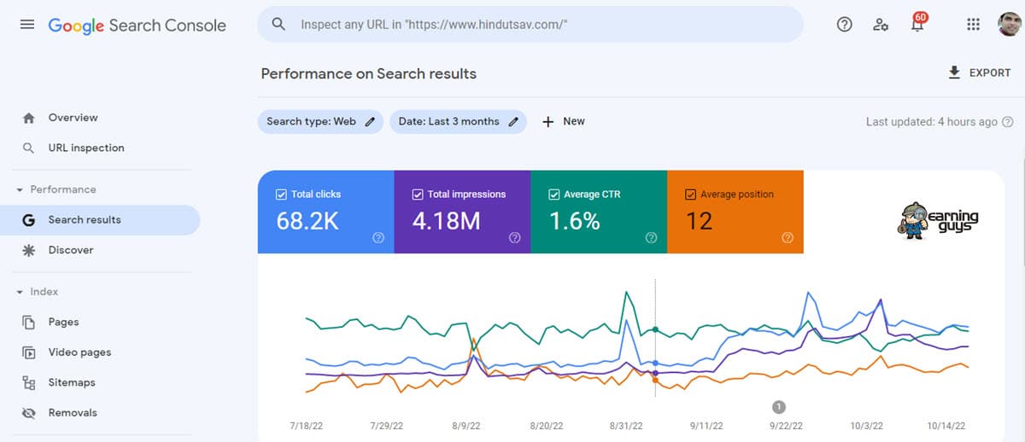Click the 4.18M impressions value
Viewport: 1025px width, 442px height.
[447, 221]
